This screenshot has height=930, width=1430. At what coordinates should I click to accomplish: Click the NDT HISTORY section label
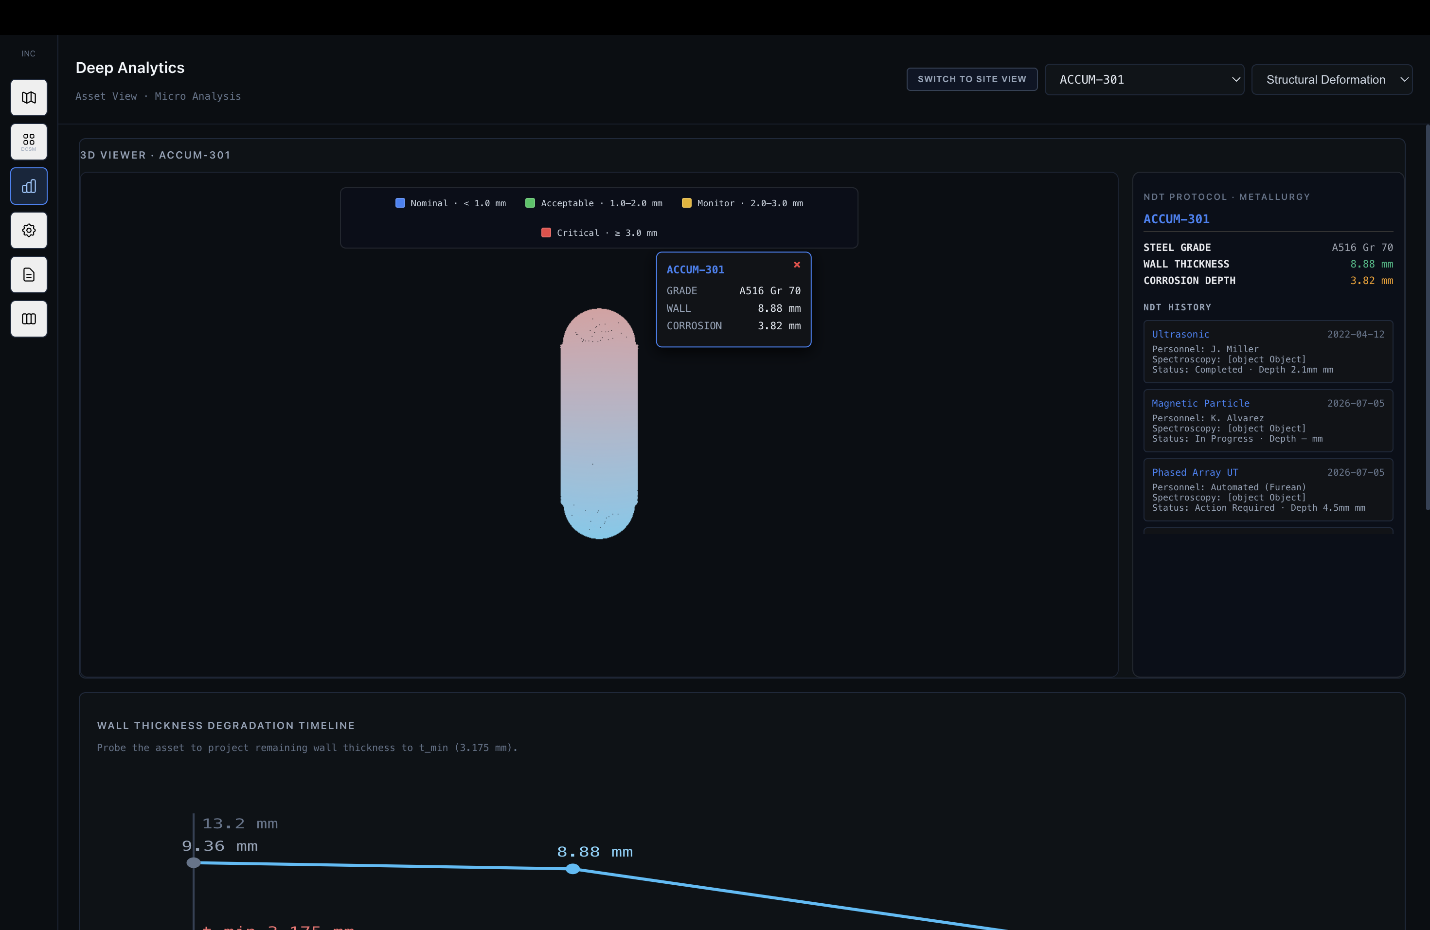click(1177, 307)
